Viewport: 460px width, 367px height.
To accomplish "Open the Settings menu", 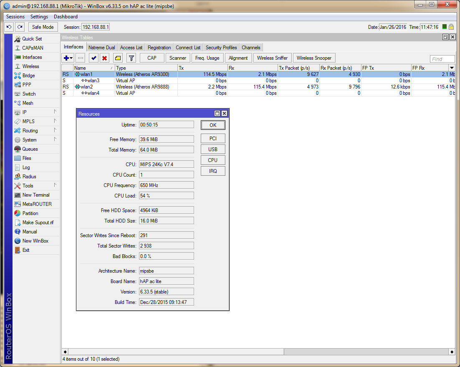I will tap(39, 17).
